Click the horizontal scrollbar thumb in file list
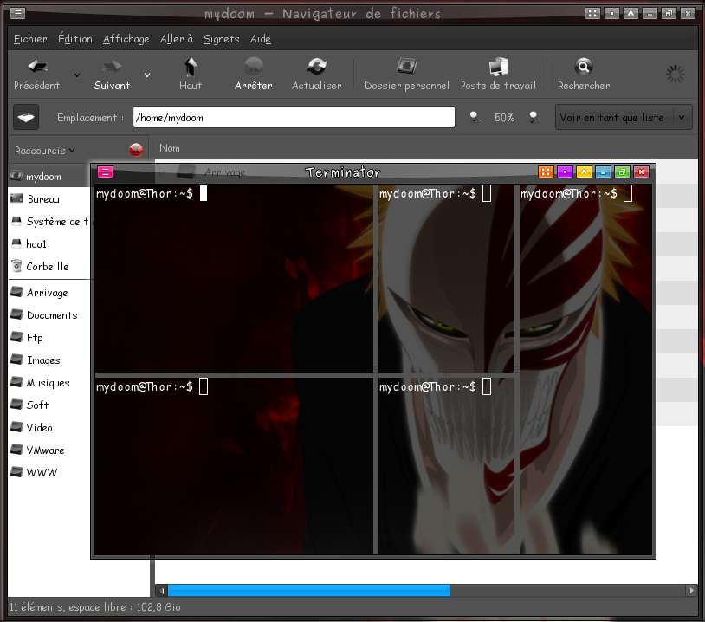Image resolution: width=705 pixels, height=622 pixels. pyautogui.click(x=308, y=590)
